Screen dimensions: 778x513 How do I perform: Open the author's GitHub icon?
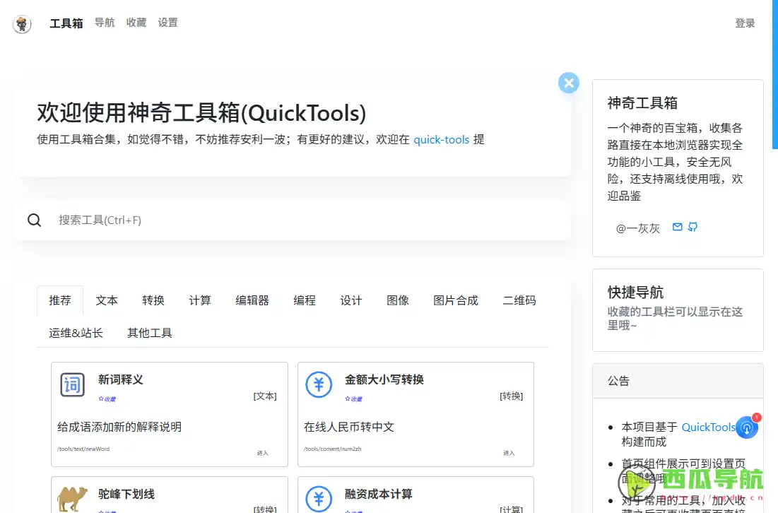[692, 227]
